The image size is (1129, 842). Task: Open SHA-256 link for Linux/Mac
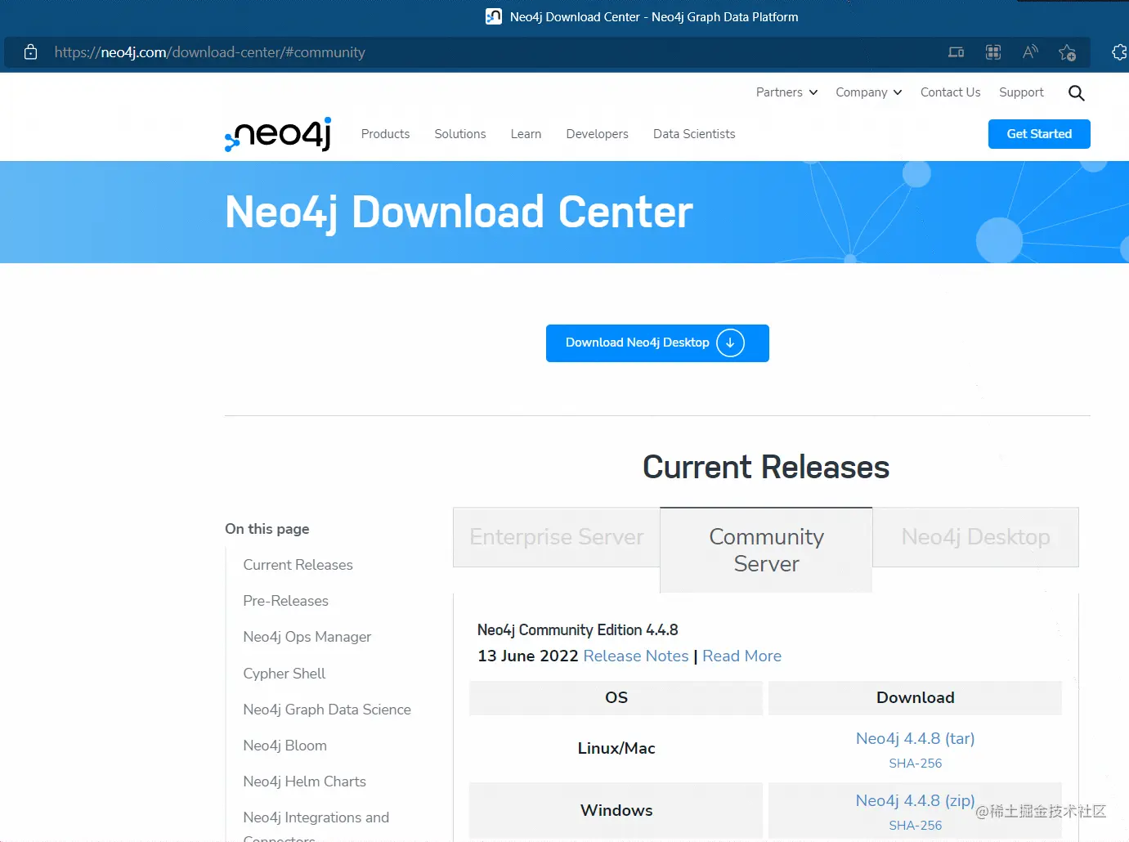click(915, 764)
